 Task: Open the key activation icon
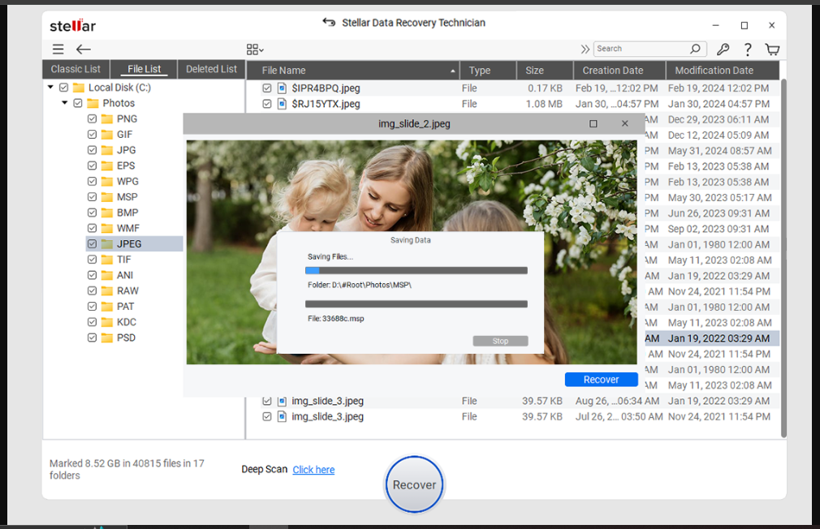(x=723, y=49)
